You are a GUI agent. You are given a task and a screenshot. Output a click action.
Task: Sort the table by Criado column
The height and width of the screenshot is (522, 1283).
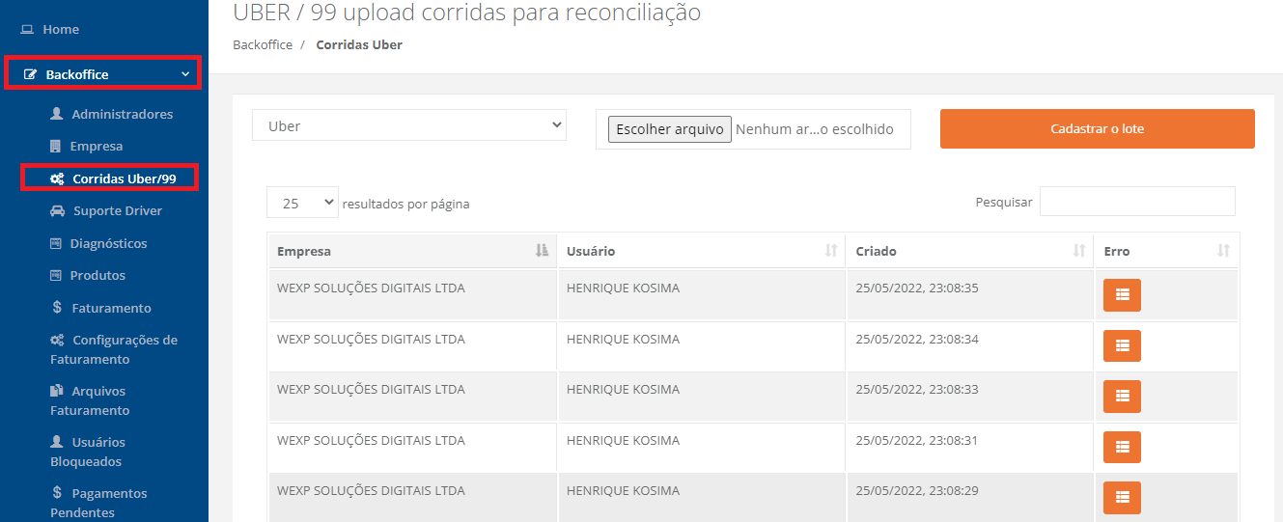(969, 251)
